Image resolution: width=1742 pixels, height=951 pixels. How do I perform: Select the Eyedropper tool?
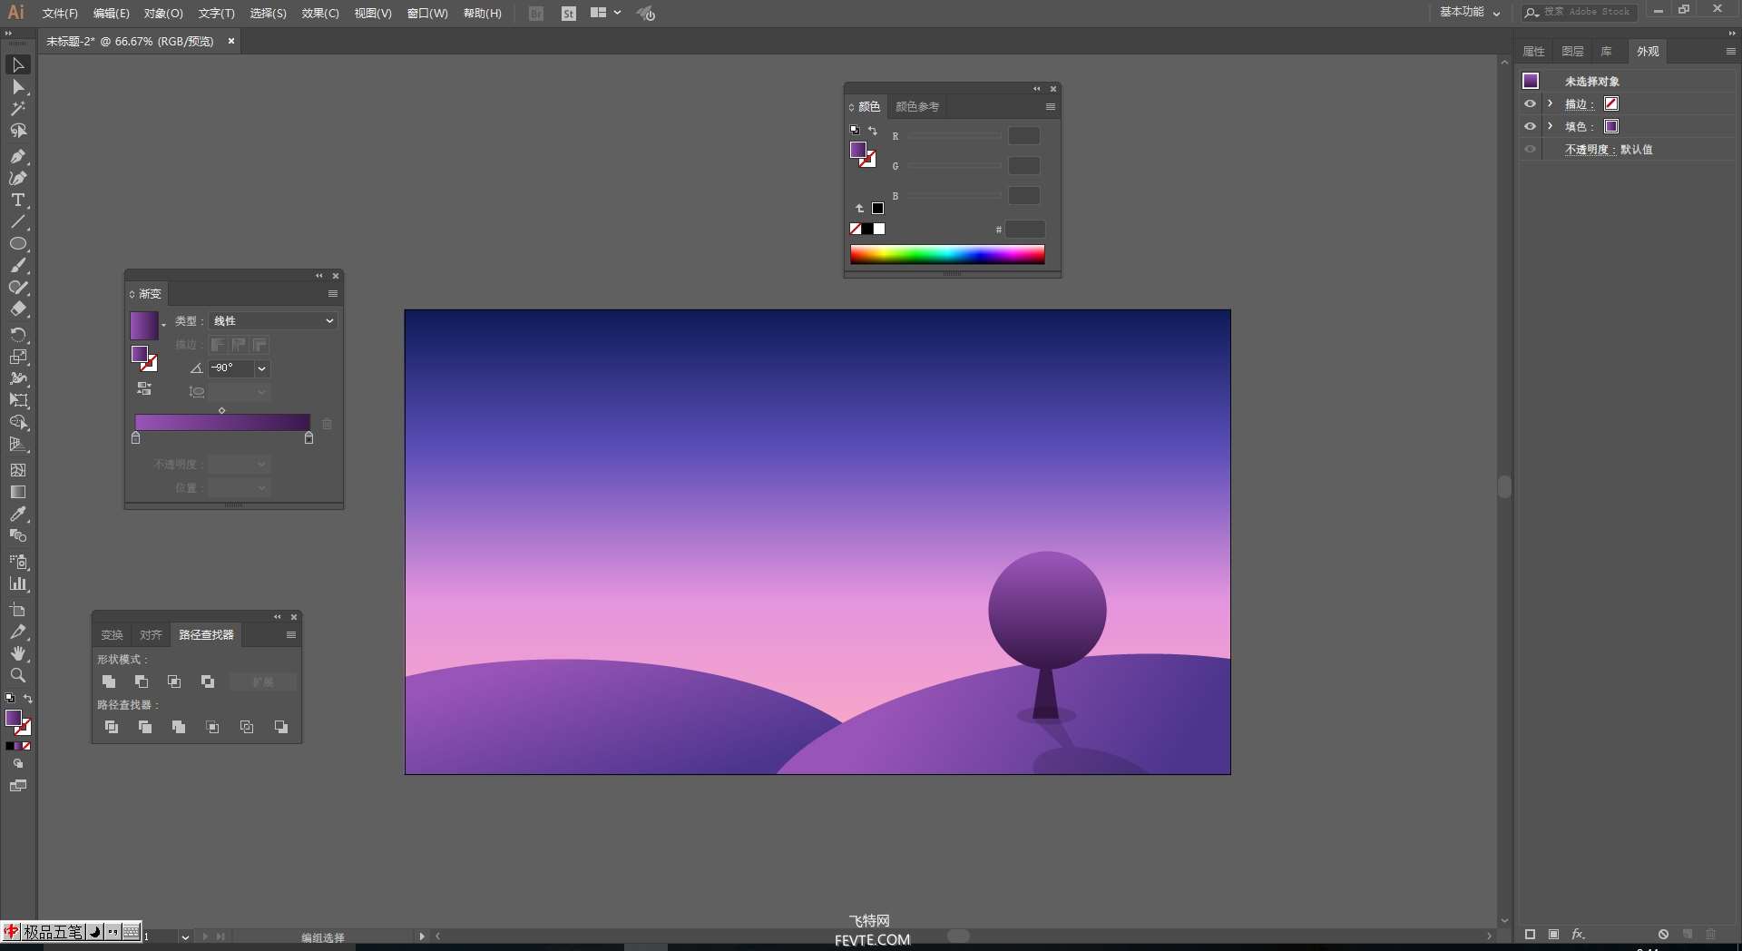(x=18, y=514)
